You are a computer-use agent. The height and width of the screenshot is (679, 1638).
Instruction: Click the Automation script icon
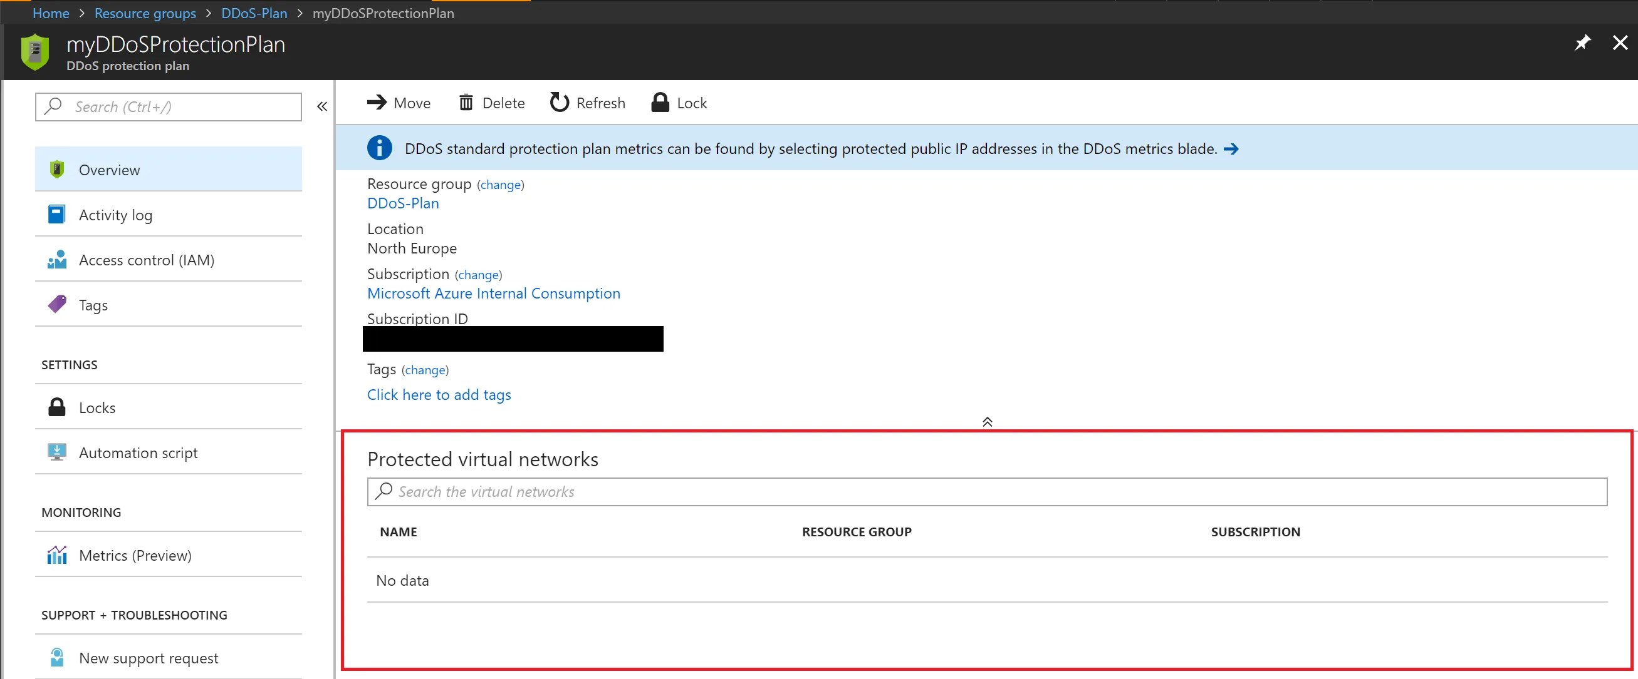(x=56, y=452)
